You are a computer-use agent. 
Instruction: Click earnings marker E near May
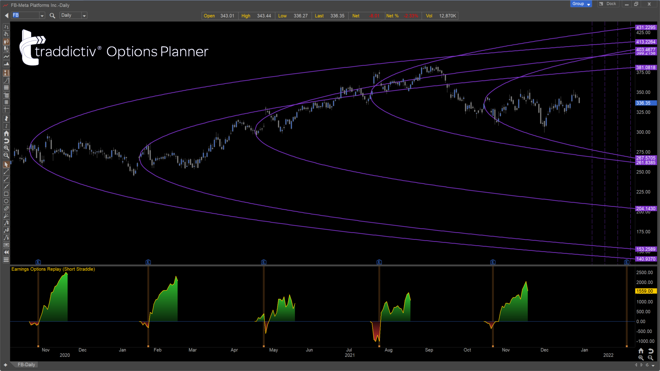point(264,262)
